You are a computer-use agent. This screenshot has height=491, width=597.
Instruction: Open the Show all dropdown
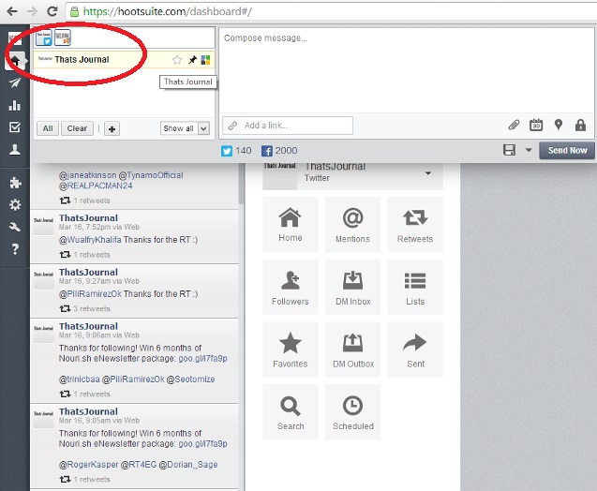click(185, 128)
